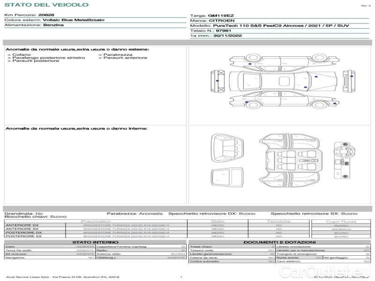Click the STATO DEL VEICOLO title
375x281 pixels.
click(x=46, y=5)
